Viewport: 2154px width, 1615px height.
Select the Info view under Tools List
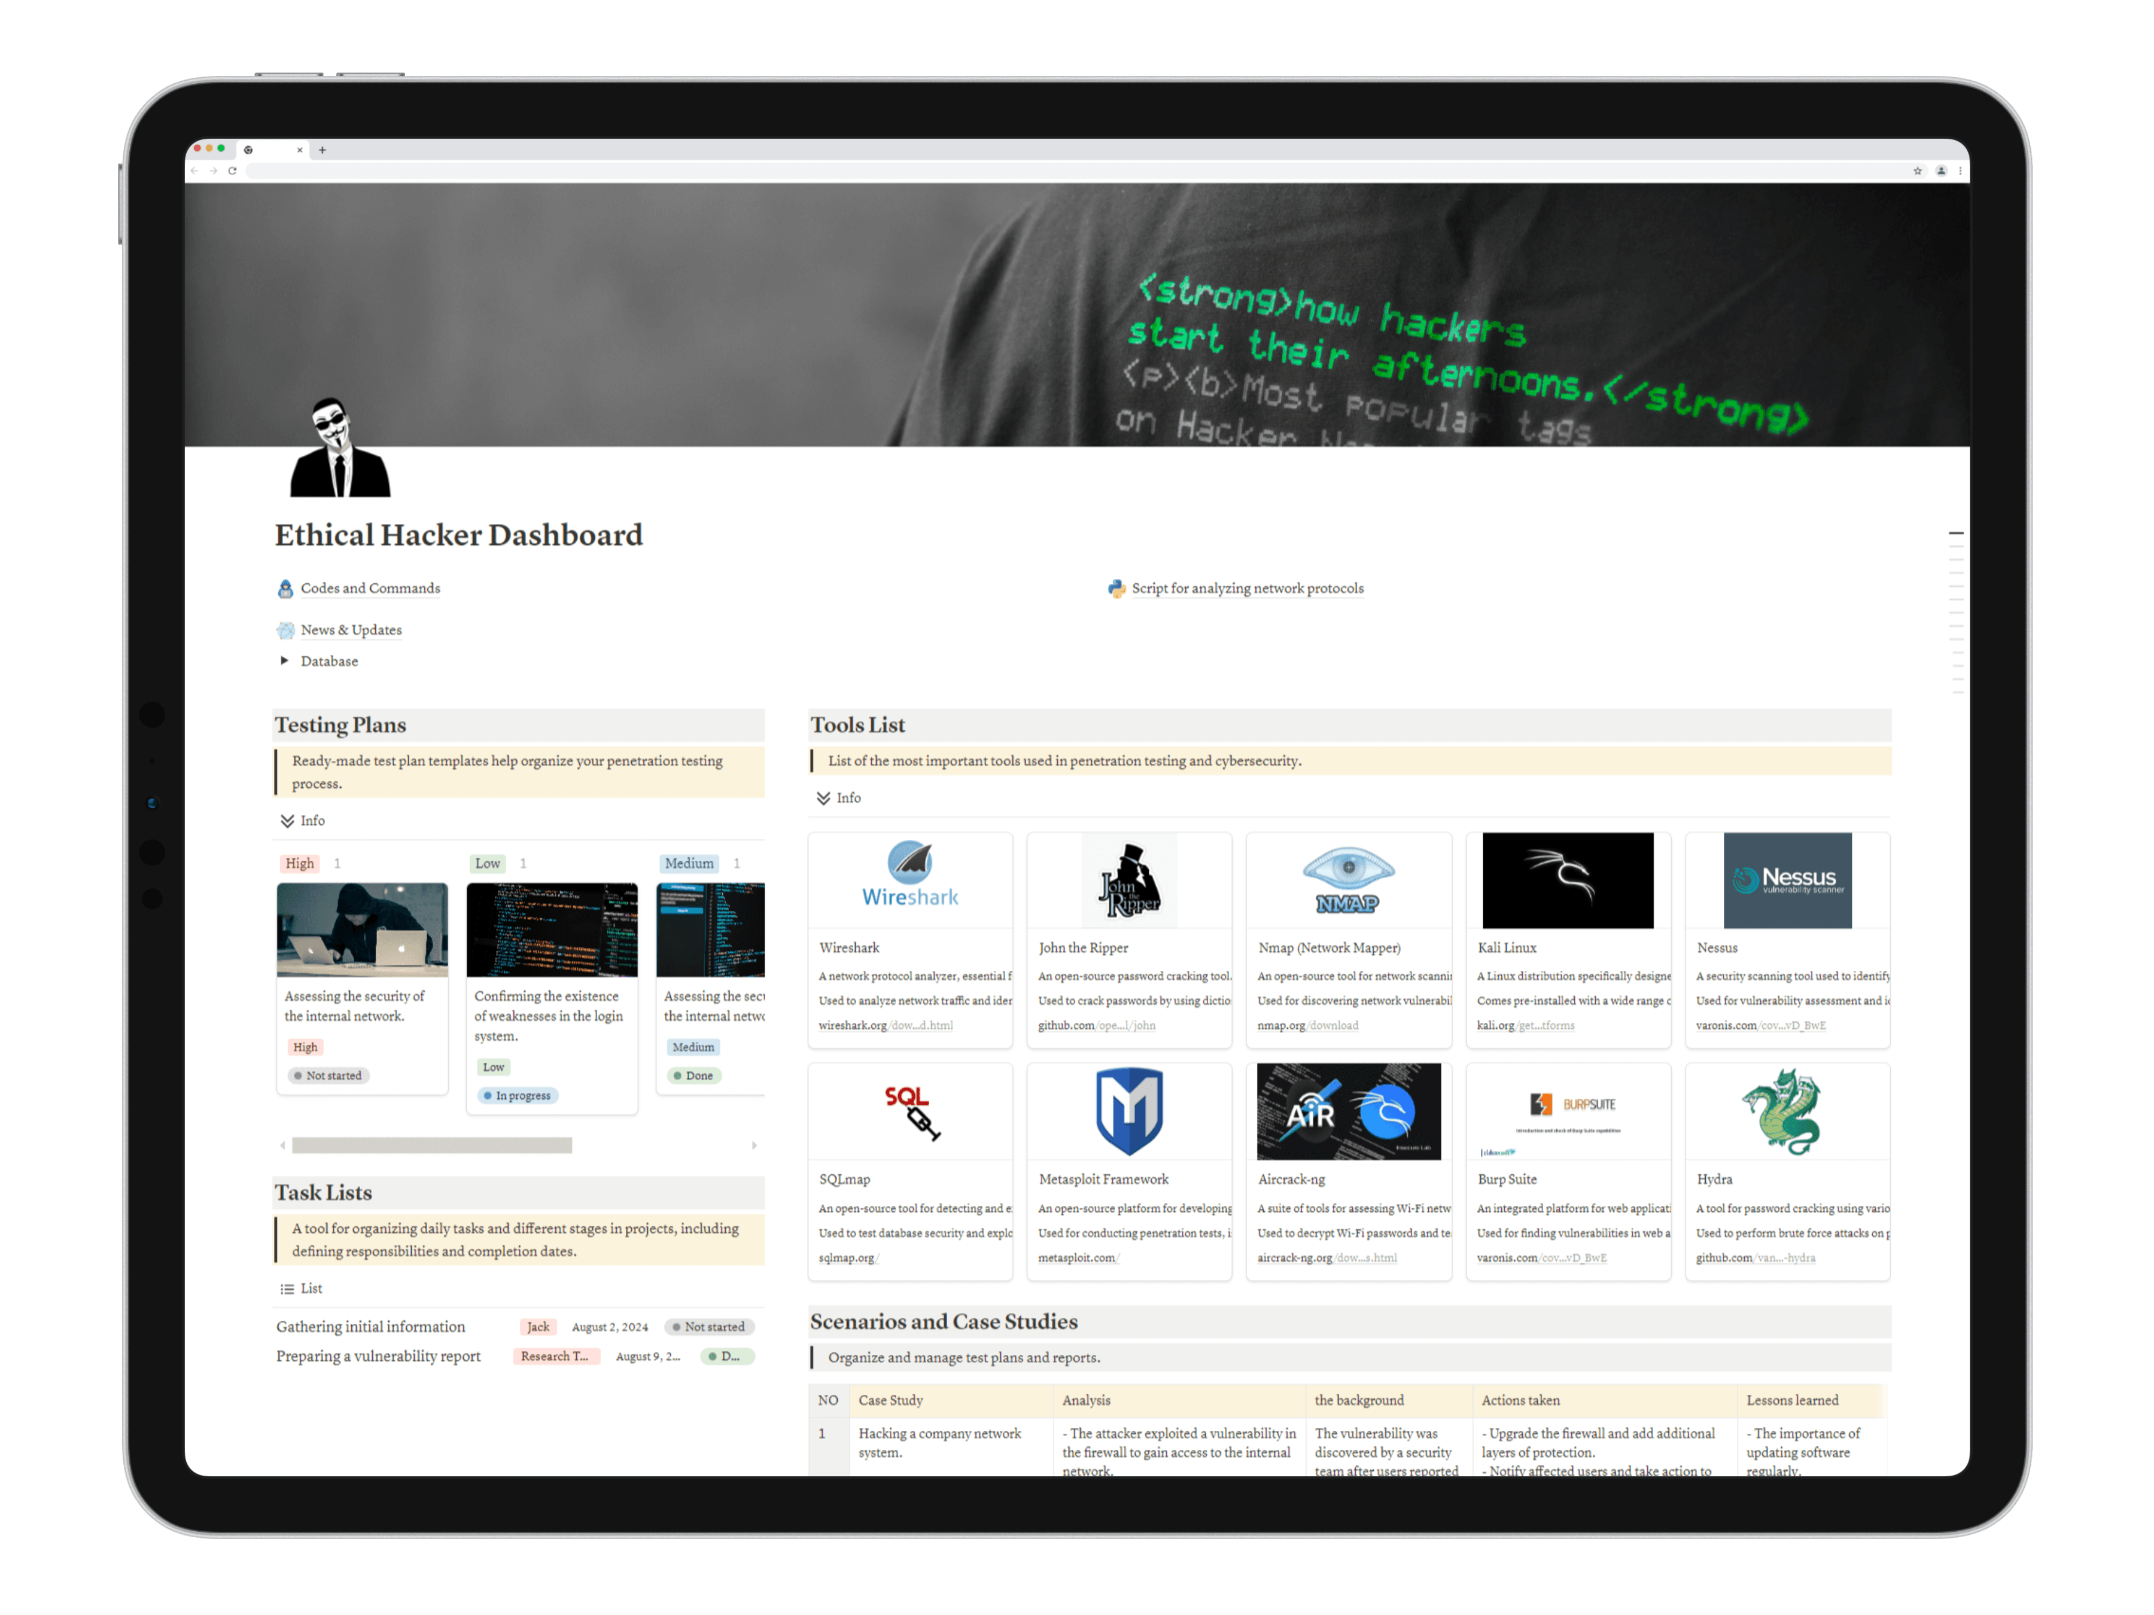(838, 797)
